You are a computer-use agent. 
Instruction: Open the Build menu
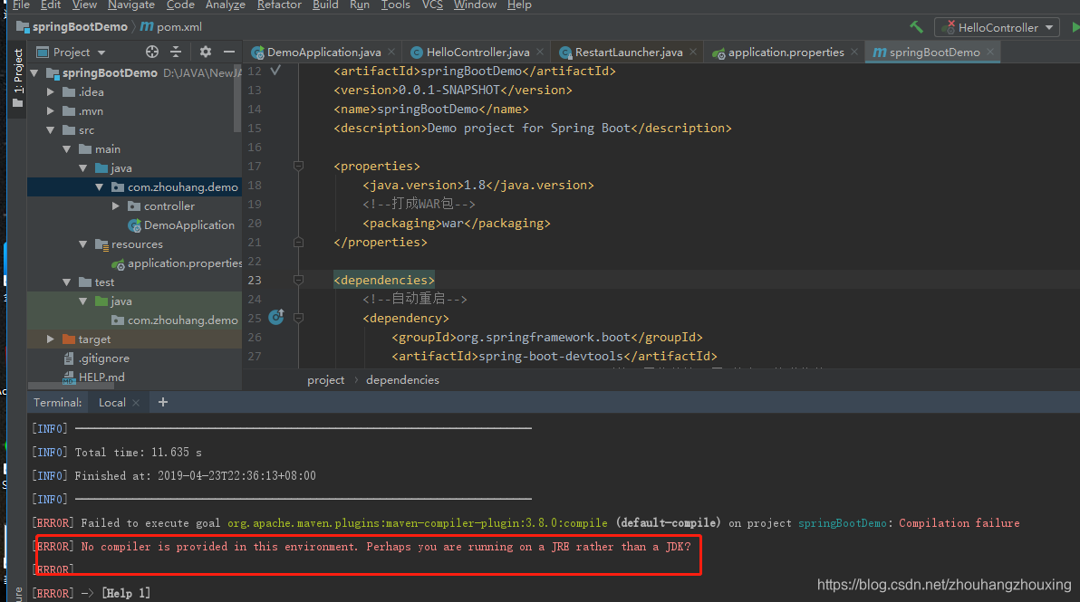[325, 5]
